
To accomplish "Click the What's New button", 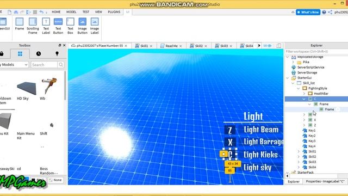I will (308, 12).
